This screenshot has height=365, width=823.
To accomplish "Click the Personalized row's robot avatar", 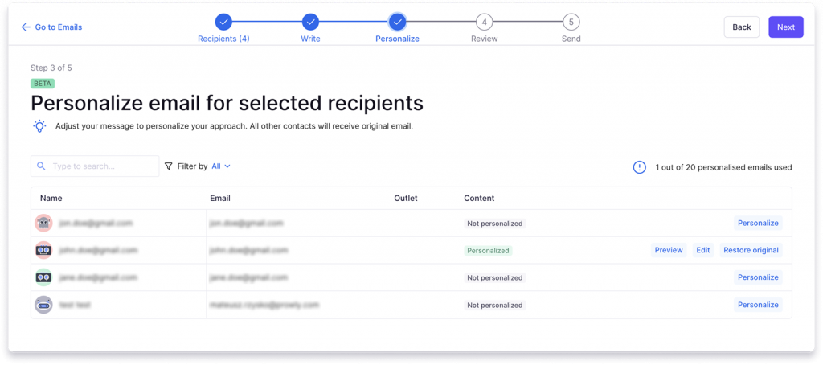I will pos(43,250).
